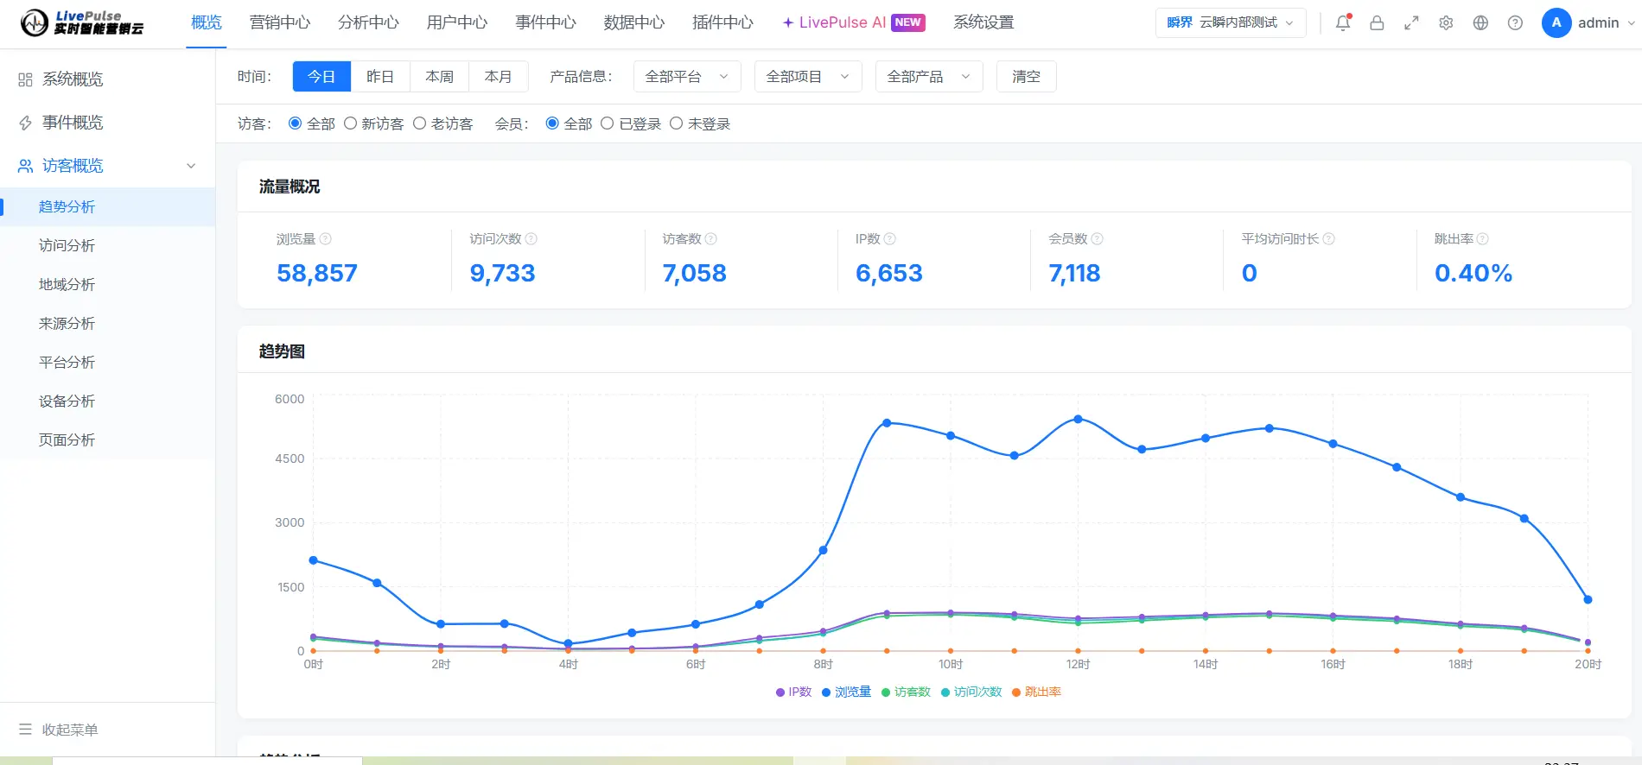Click the 系统概览 grid icon

pos(25,79)
